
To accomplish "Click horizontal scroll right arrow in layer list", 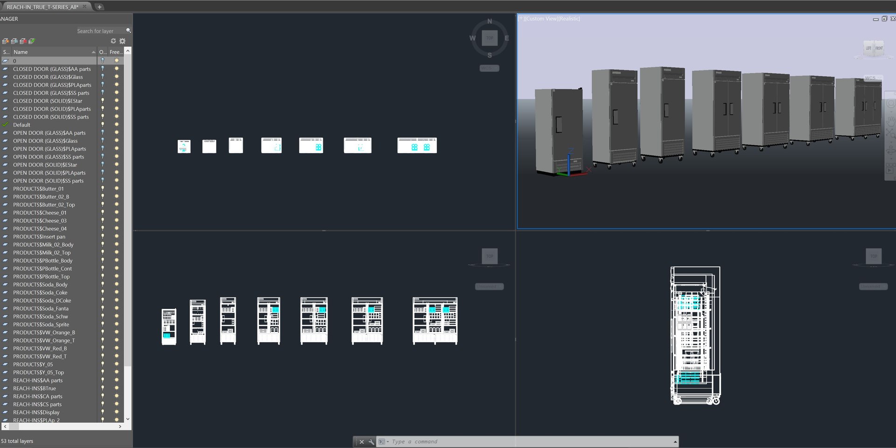I will 120,427.
